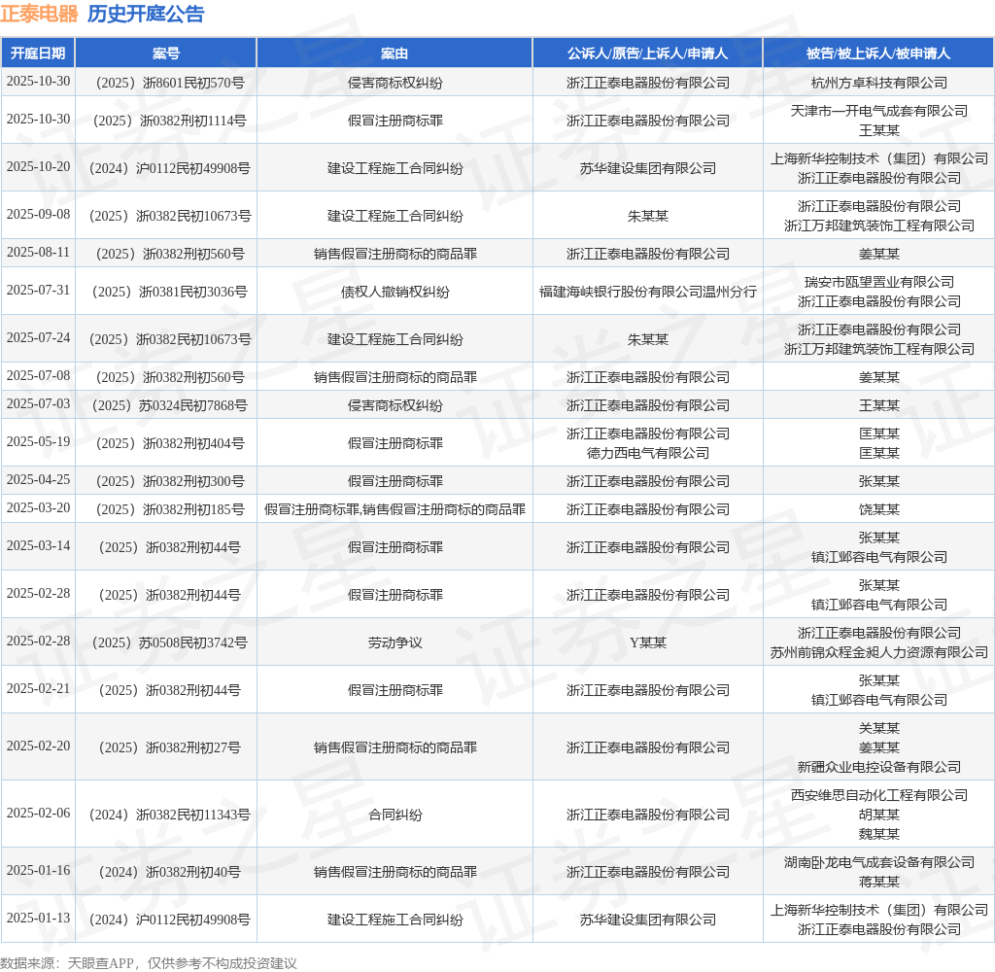Select the 案由 column header
The height and width of the screenshot is (972, 995).
[x=395, y=53]
